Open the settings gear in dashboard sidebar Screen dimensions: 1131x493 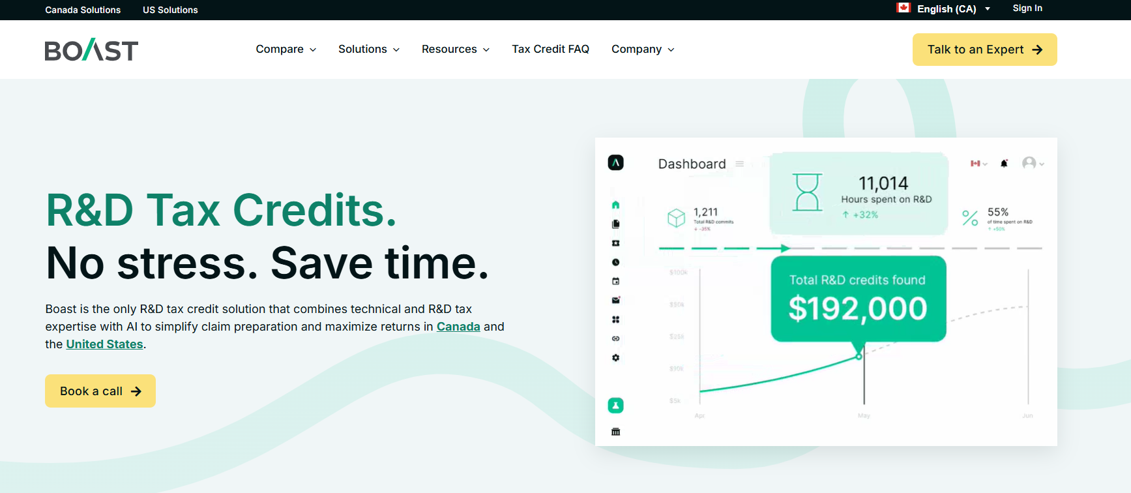click(615, 357)
